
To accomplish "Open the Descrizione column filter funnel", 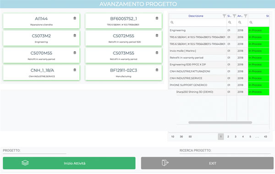I will click(224, 16).
